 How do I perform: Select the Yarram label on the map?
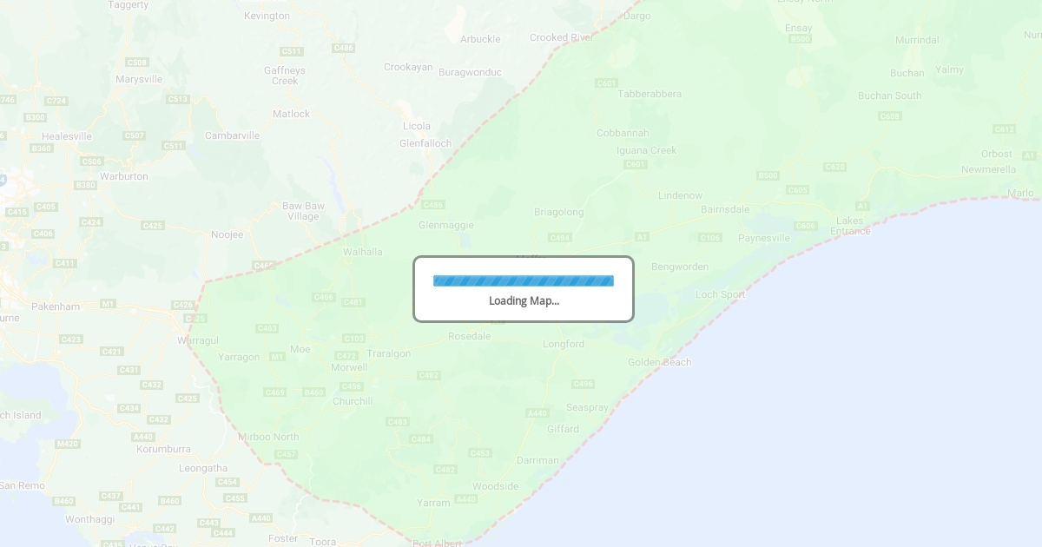pyautogui.click(x=433, y=503)
